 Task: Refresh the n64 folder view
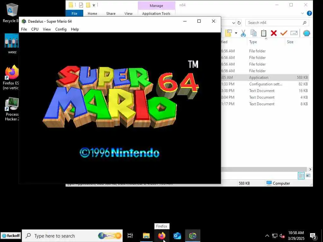pyautogui.click(x=239, y=23)
